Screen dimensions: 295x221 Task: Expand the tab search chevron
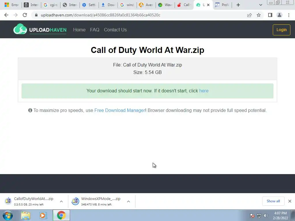coord(260,5)
